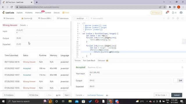Collapse the result panel chevron
This screenshot has height=104, width=186.
click(x=182, y=61)
